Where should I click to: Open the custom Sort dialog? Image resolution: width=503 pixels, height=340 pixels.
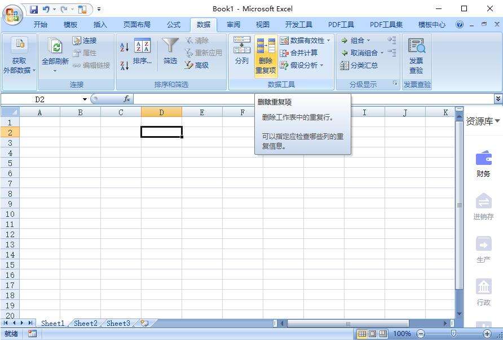point(143,52)
